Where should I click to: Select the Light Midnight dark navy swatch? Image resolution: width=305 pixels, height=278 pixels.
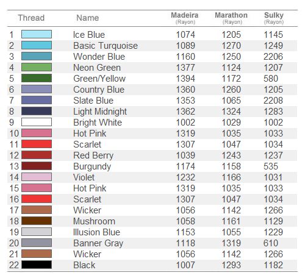(x=37, y=111)
